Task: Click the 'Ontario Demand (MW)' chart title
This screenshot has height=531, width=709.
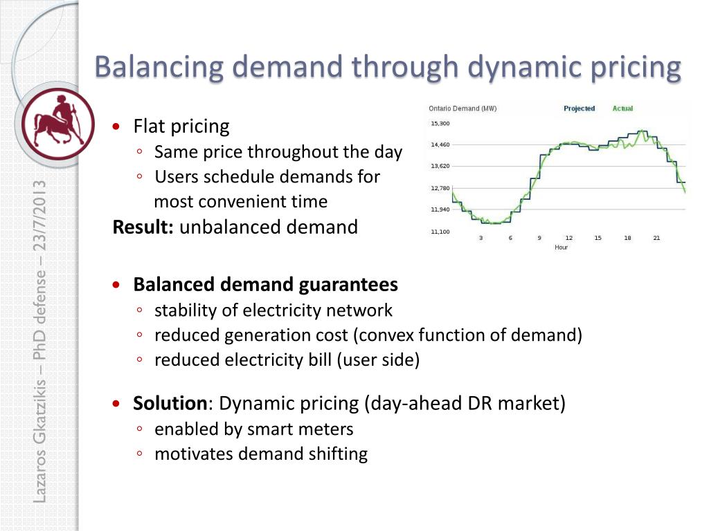Action: [x=463, y=109]
